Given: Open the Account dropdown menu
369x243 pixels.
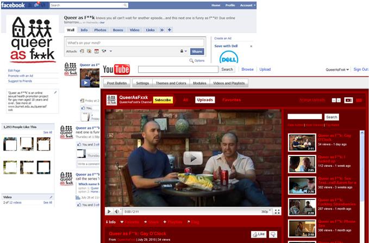Looking at the screenshot, I should tap(247, 5).
